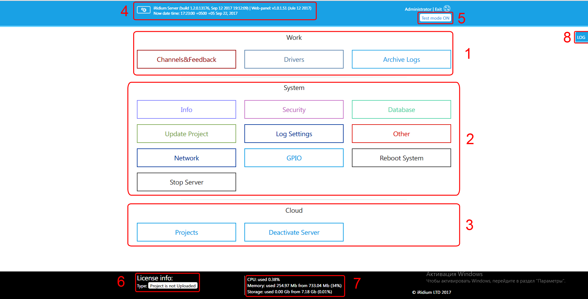Open Cloud Projects
This screenshot has height=299, width=588.
point(187,232)
